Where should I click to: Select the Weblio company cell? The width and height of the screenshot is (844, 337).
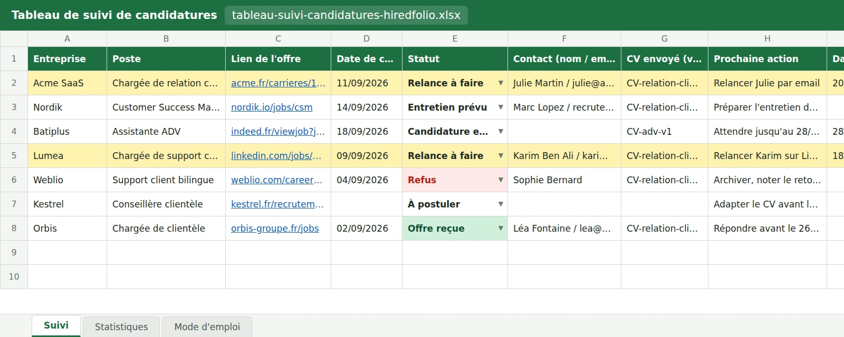tap(67, 180)
